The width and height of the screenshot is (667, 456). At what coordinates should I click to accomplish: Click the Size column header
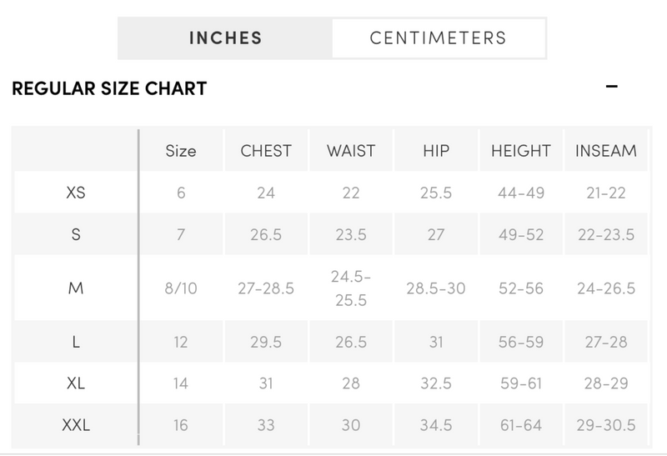(x=181, y=151)
